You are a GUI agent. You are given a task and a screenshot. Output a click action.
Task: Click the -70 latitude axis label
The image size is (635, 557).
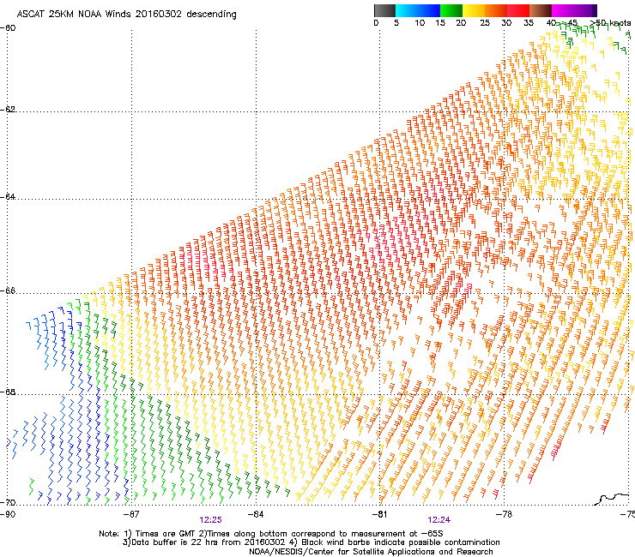coord(9,503)
